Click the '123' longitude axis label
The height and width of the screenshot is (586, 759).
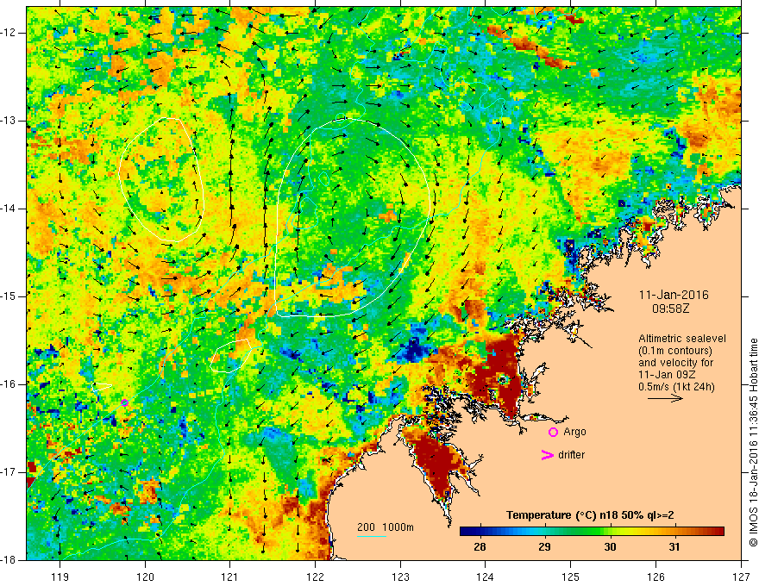[400, 577]
